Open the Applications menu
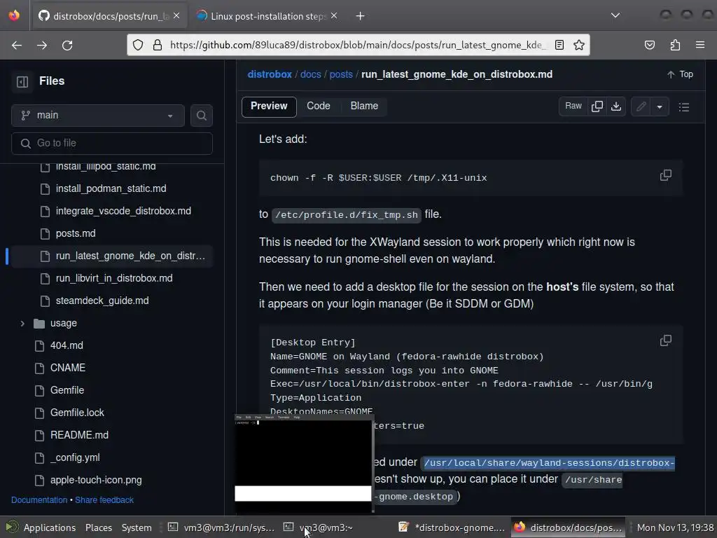 pos(41,527)
